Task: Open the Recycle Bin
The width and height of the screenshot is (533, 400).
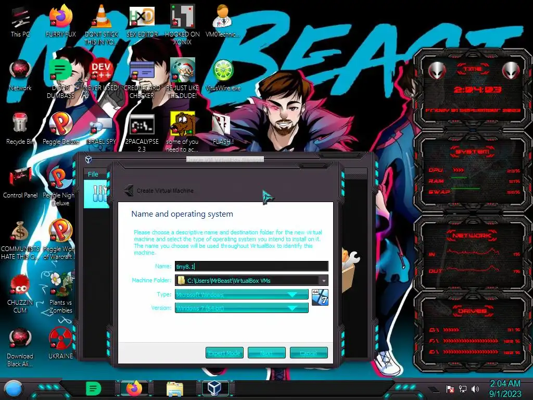Action: 20,129
